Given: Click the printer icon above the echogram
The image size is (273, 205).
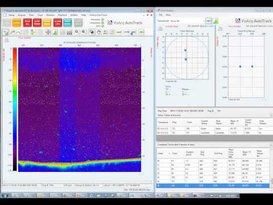Looking at the screenshot, I should [x=7, y=40].
